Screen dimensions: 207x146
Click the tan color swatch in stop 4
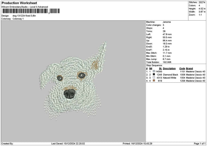coord(154,81)
